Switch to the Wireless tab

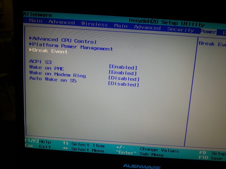click(94, 24)
